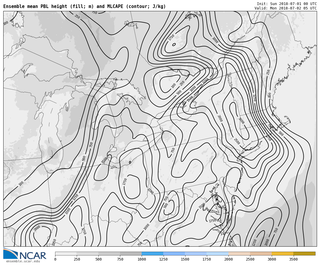
Task: Pick the 2500–3000 tan colorbar segment
Action: [261, 253]
